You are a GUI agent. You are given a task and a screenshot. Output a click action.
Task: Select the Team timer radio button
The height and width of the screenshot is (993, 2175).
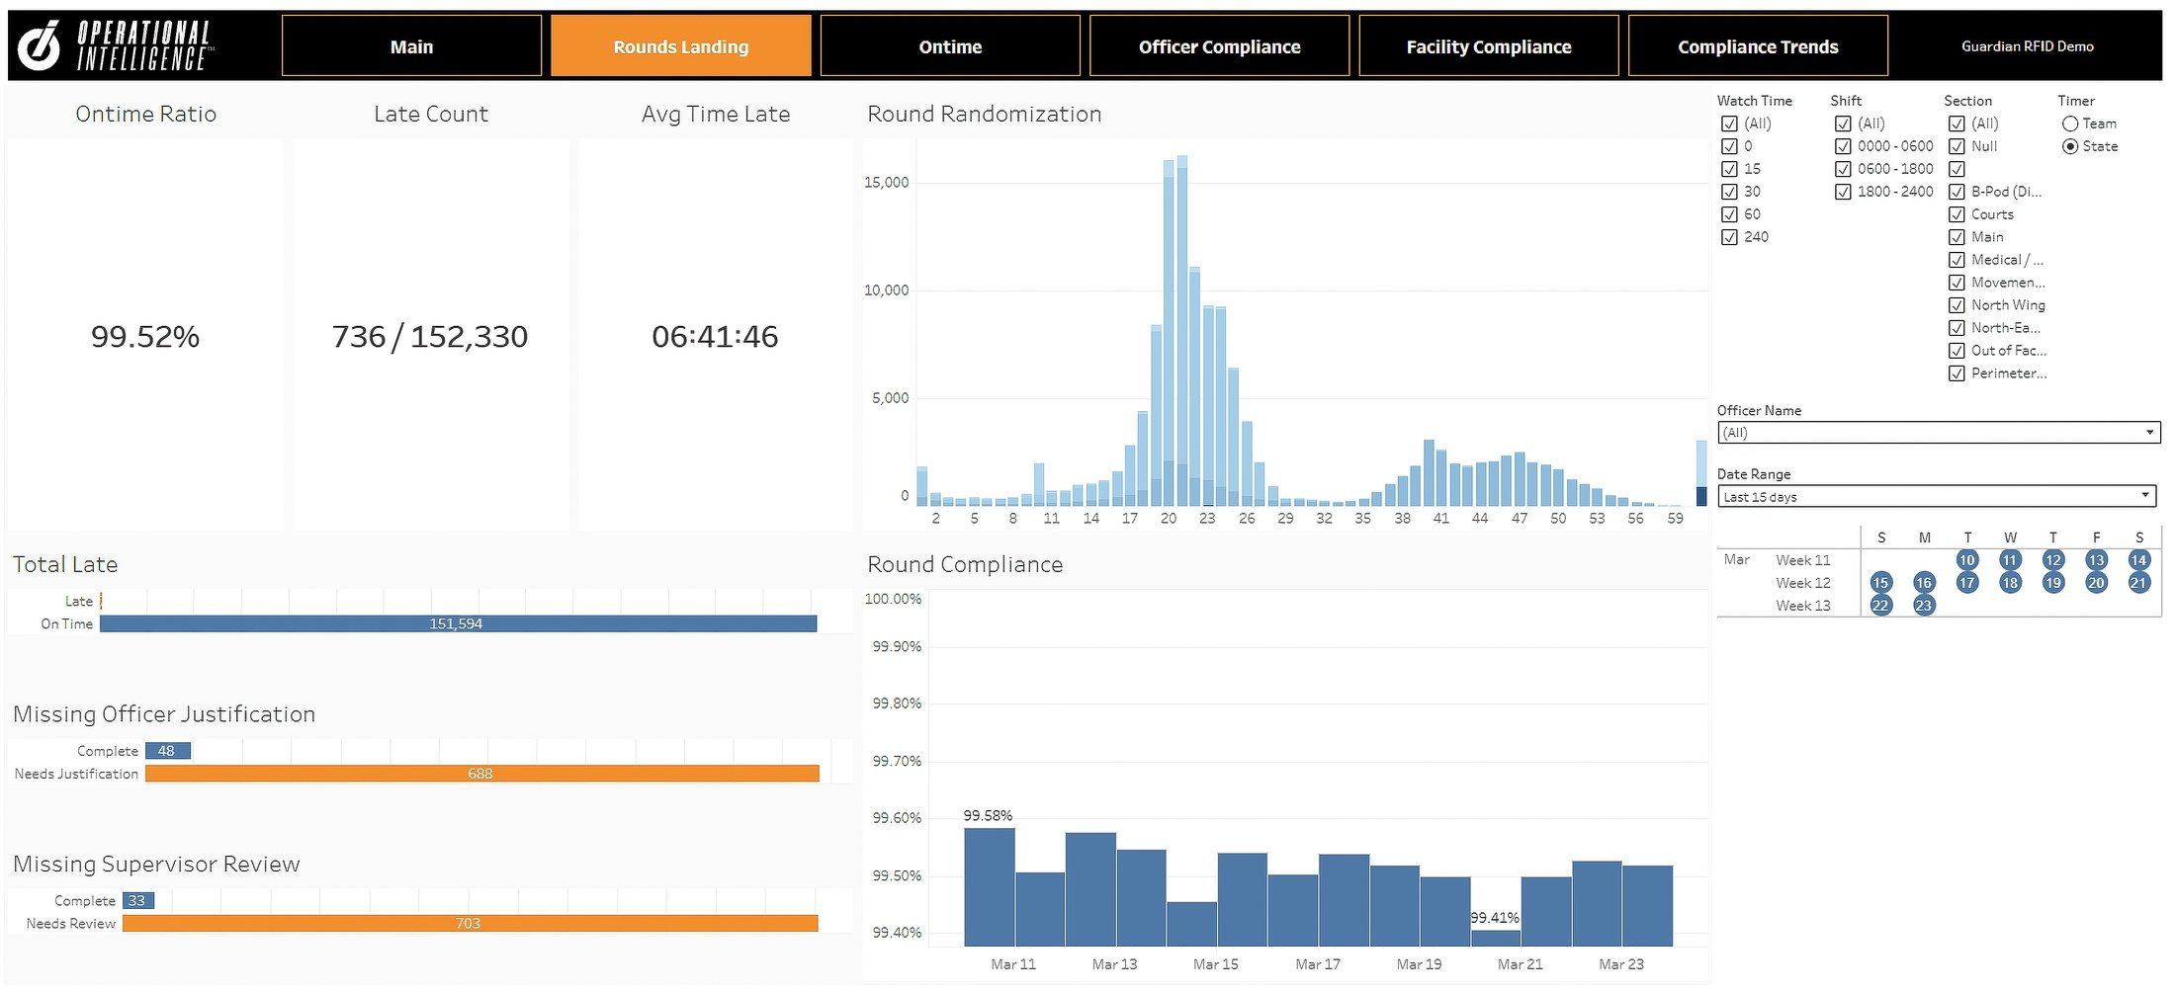pyautogui.click(x=2070, y=124)
